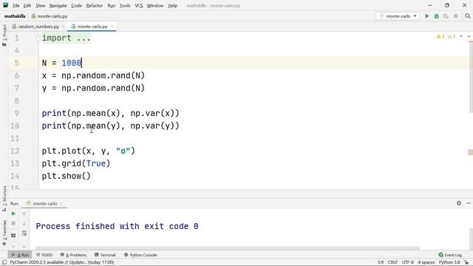This screenshot has height=266, width=473.
Task: Open the Terminal tool window
Action: [105, 255]
